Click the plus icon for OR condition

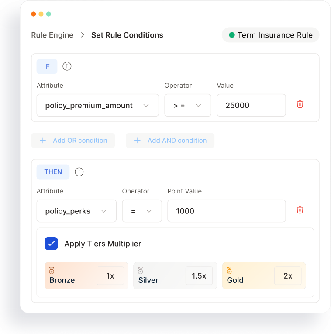(43, 141)
